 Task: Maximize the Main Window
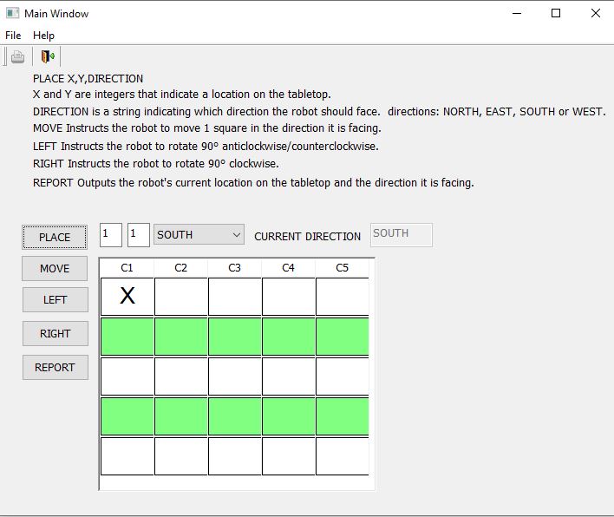coord(556,13)
